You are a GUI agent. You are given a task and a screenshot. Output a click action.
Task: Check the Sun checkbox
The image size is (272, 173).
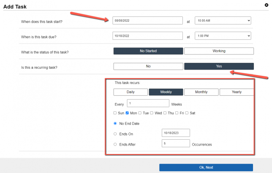tap(115, 113)
